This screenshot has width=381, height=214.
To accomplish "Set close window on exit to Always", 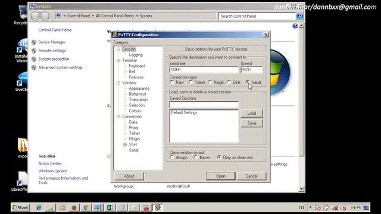I will point(172,157).
